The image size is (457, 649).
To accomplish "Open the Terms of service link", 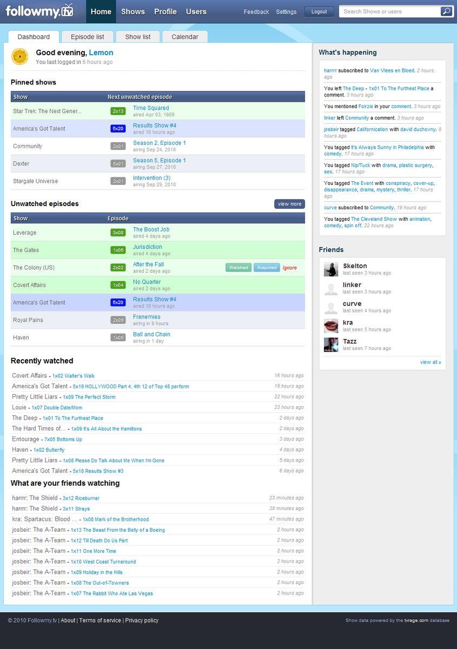I will [100, 620].
